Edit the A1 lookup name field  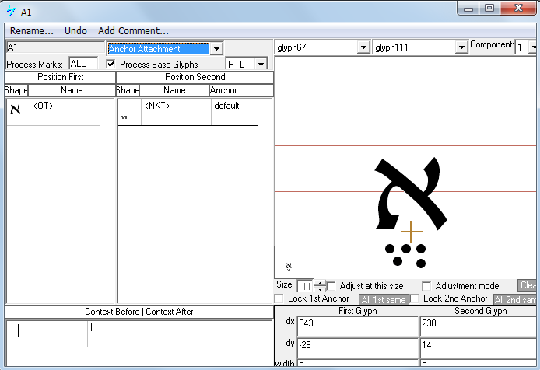click(55, 47)
